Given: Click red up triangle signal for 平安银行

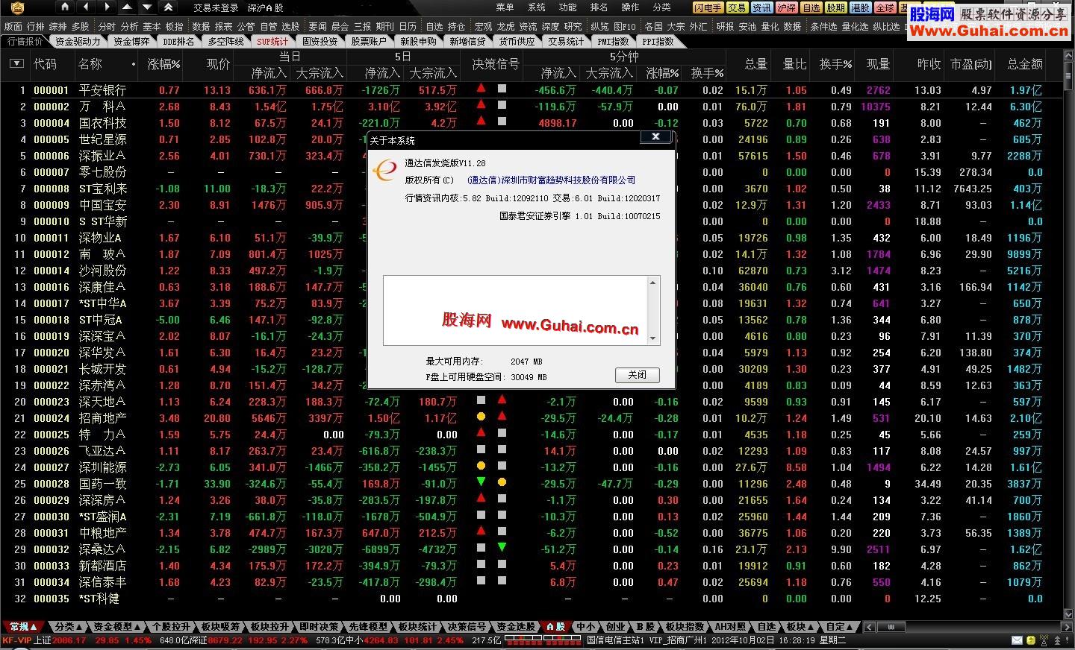Looking at the screenshot, I should click(481, 88).
